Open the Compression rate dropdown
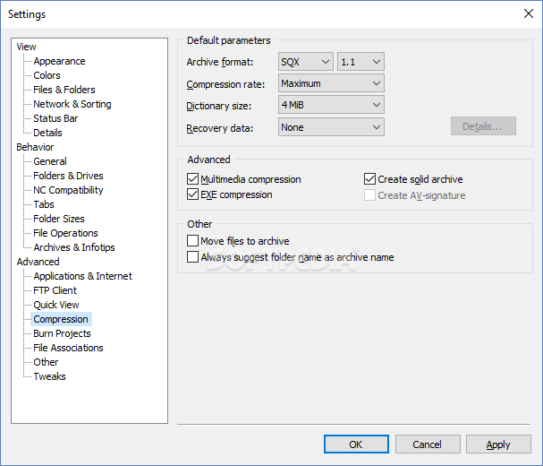Screen dimensions: 543x466 [x=331, y=83]
